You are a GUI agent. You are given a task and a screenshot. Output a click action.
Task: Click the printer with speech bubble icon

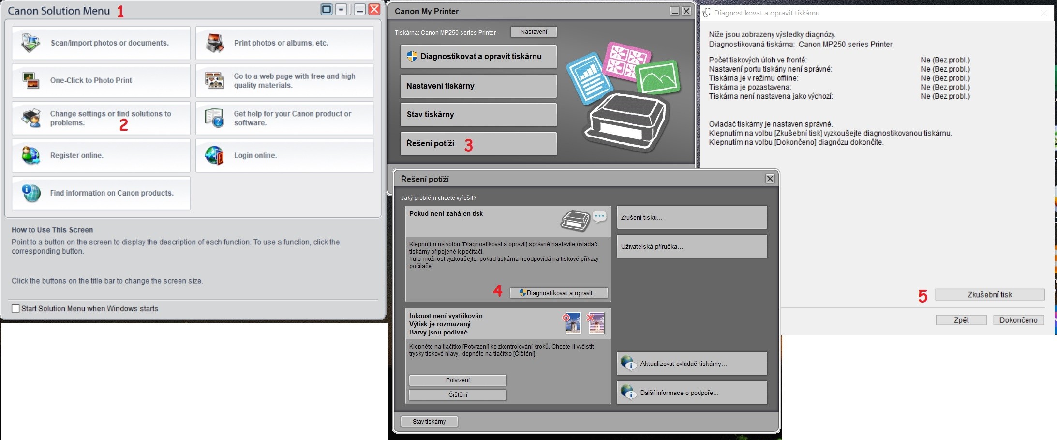(583, 221)
